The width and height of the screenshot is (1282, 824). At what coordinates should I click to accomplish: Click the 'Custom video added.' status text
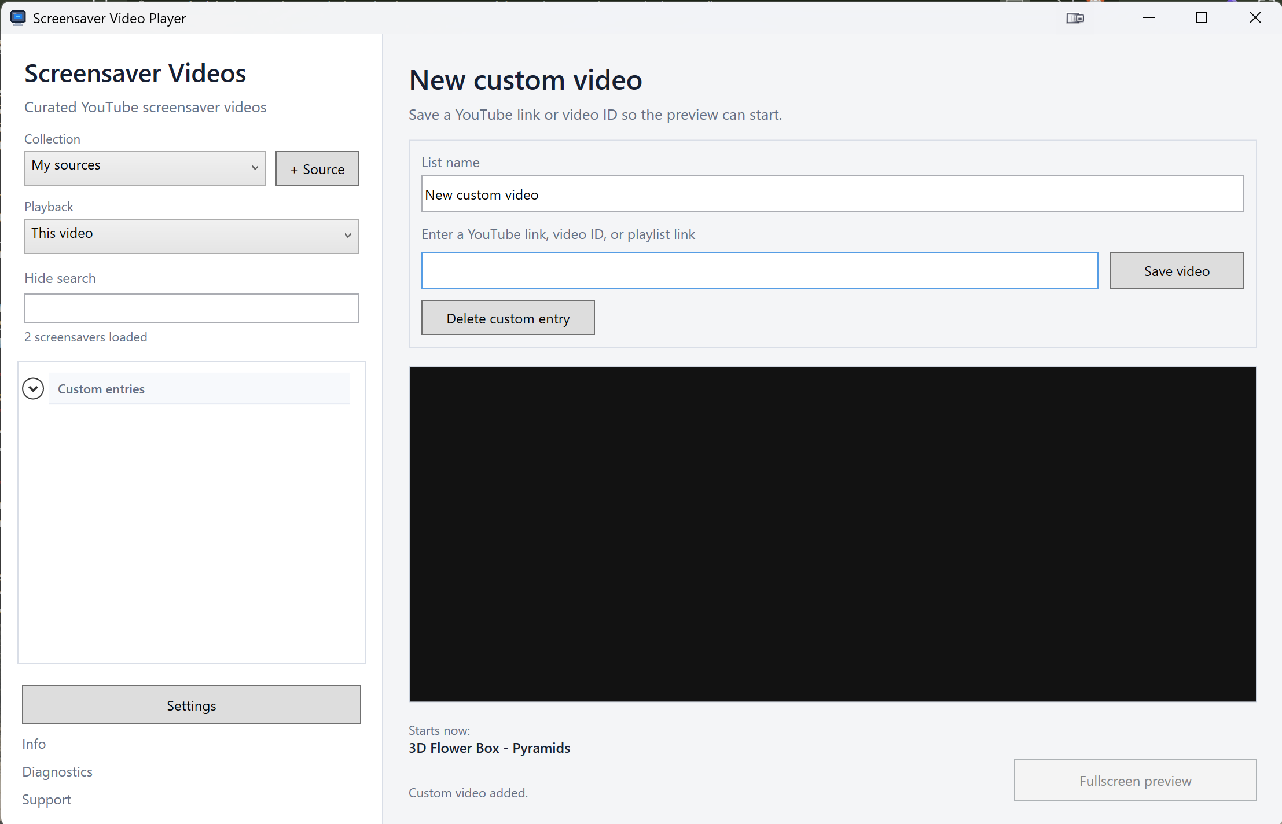point(468,793)
